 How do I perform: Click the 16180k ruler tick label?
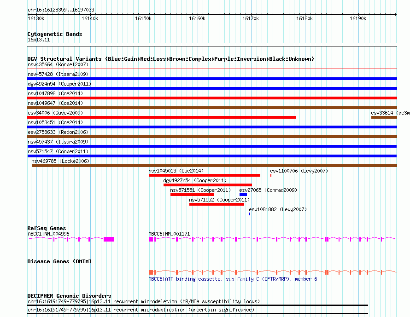[x=305, y=18]
